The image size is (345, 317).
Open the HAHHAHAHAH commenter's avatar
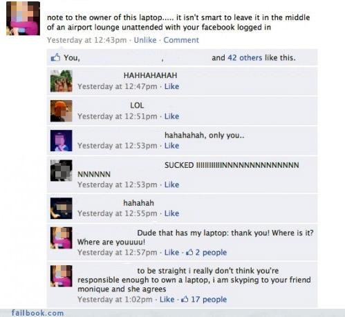pyautogui.click(x=62, y=81)
